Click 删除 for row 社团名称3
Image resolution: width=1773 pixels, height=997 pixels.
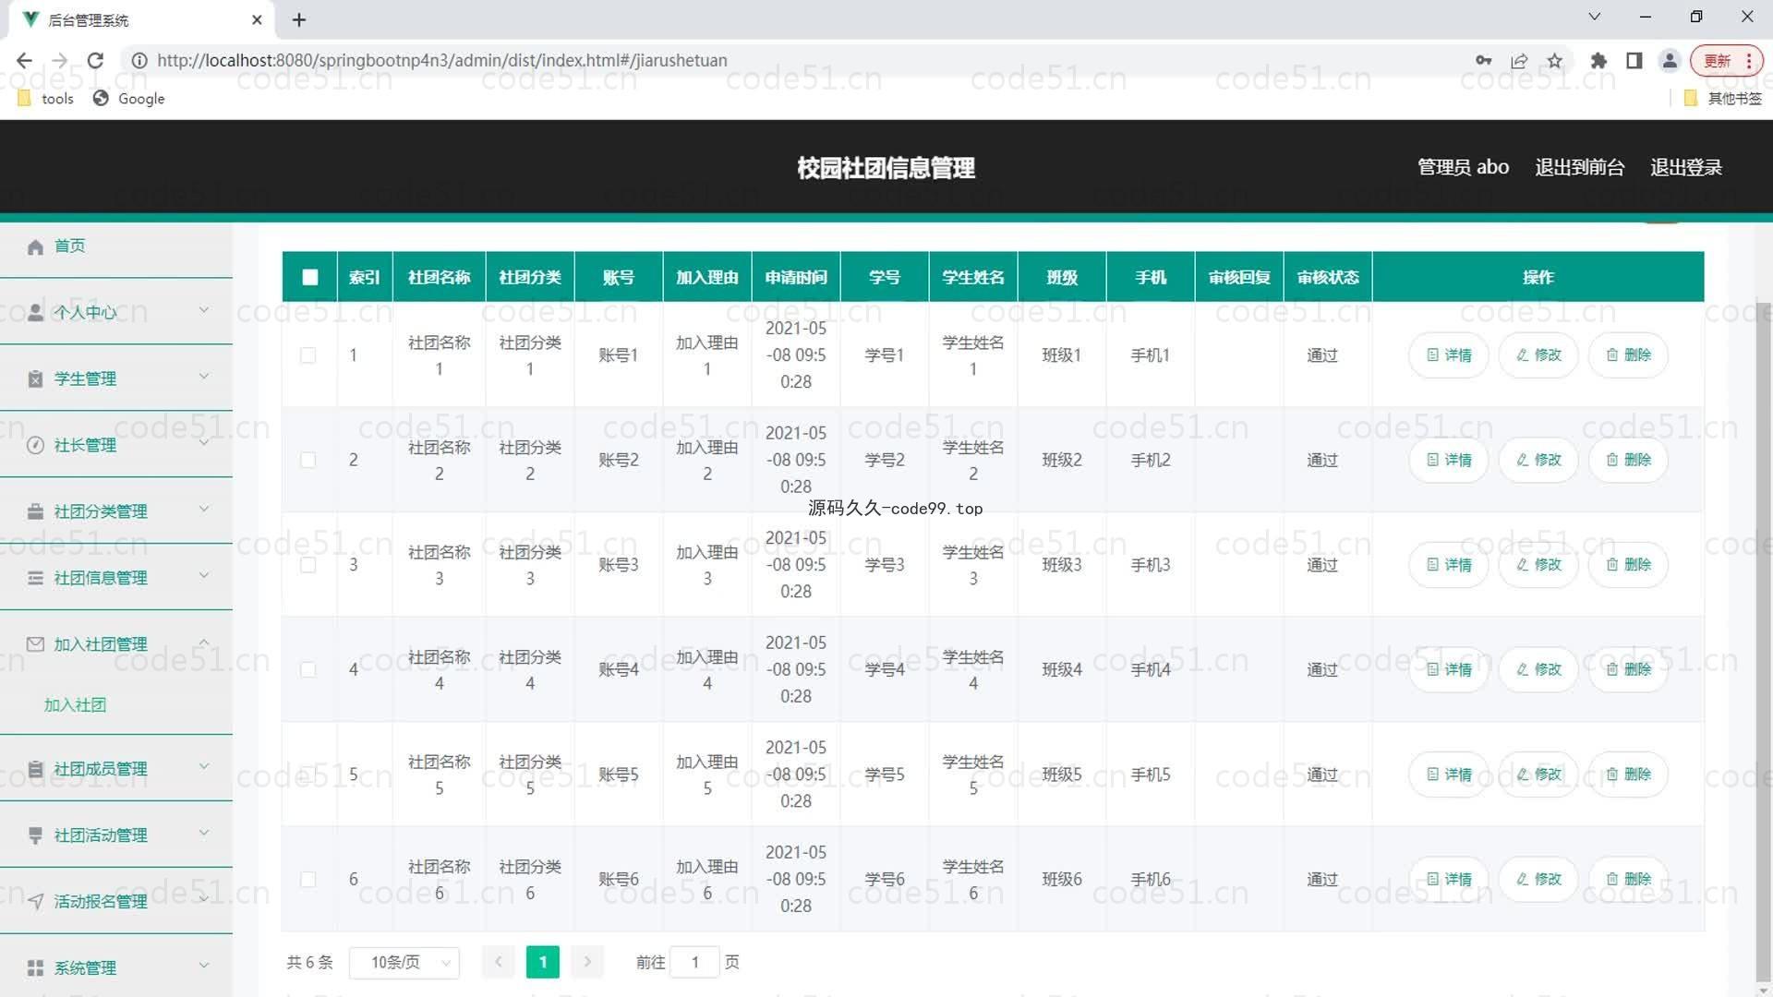pos(1628,565)
